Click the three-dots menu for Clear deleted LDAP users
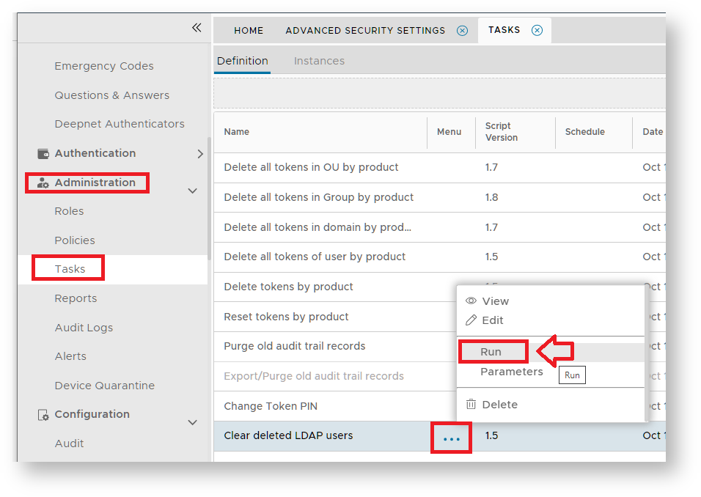Screen dimensions: 701x497 click(452, 438)
